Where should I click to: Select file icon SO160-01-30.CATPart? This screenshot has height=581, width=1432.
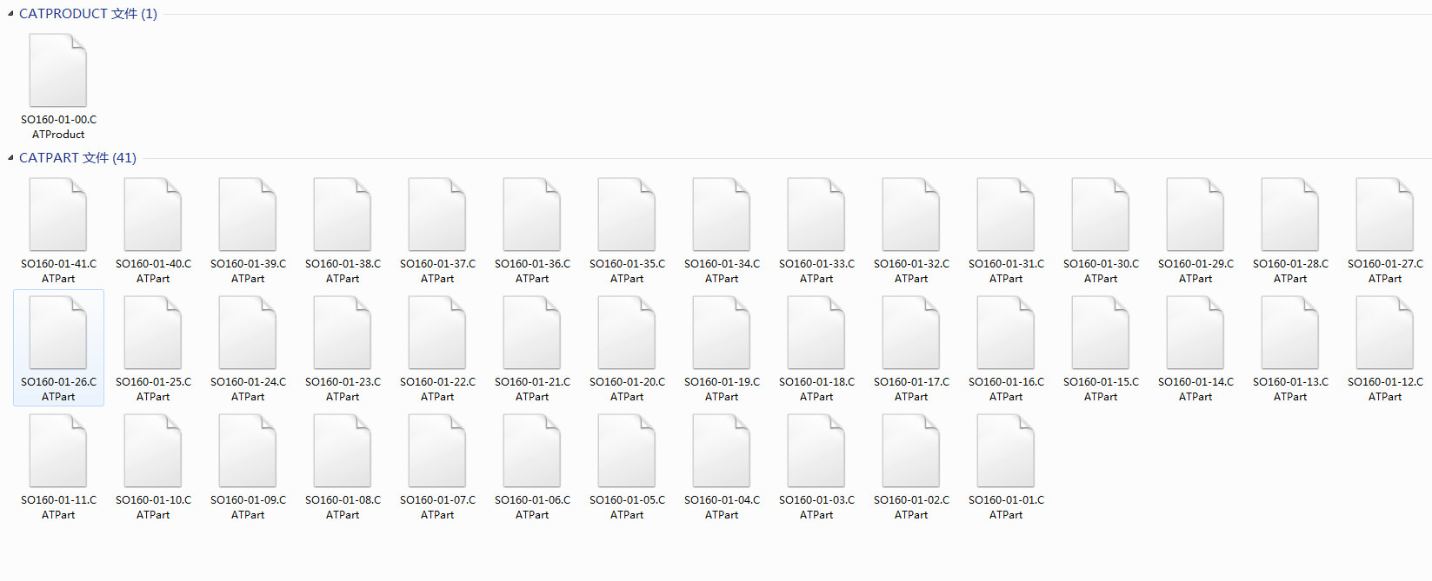[x=1101, y=215]
